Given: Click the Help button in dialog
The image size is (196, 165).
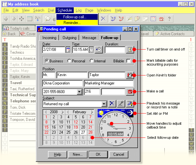Looking at the screenshot, I should click(x=57, y=154).
